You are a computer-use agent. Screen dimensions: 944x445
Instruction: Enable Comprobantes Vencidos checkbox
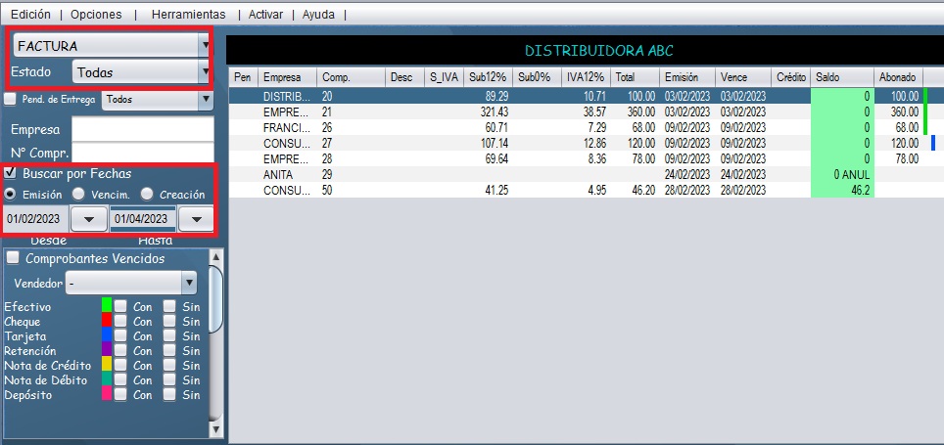click(13, 258)
